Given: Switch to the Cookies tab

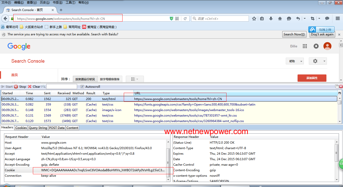Looking at the screenshot, I should coord(21,128).
